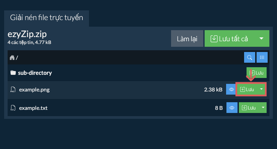
Task: Expand the Lưu tất cả dropdown arrow
Action: coord(262,38)
